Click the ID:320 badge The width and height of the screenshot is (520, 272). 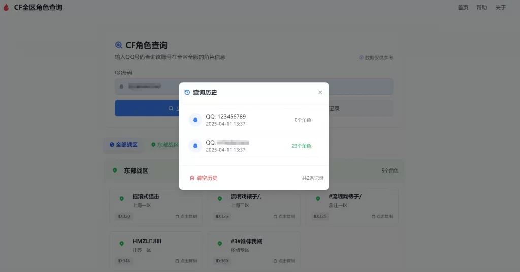click(124, 216)
